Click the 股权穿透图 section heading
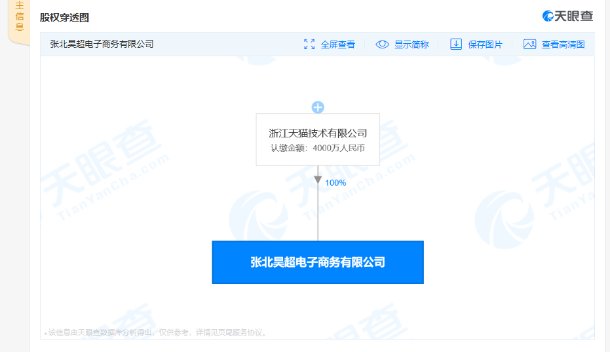The image size is (610, 352). coord(64,18)
